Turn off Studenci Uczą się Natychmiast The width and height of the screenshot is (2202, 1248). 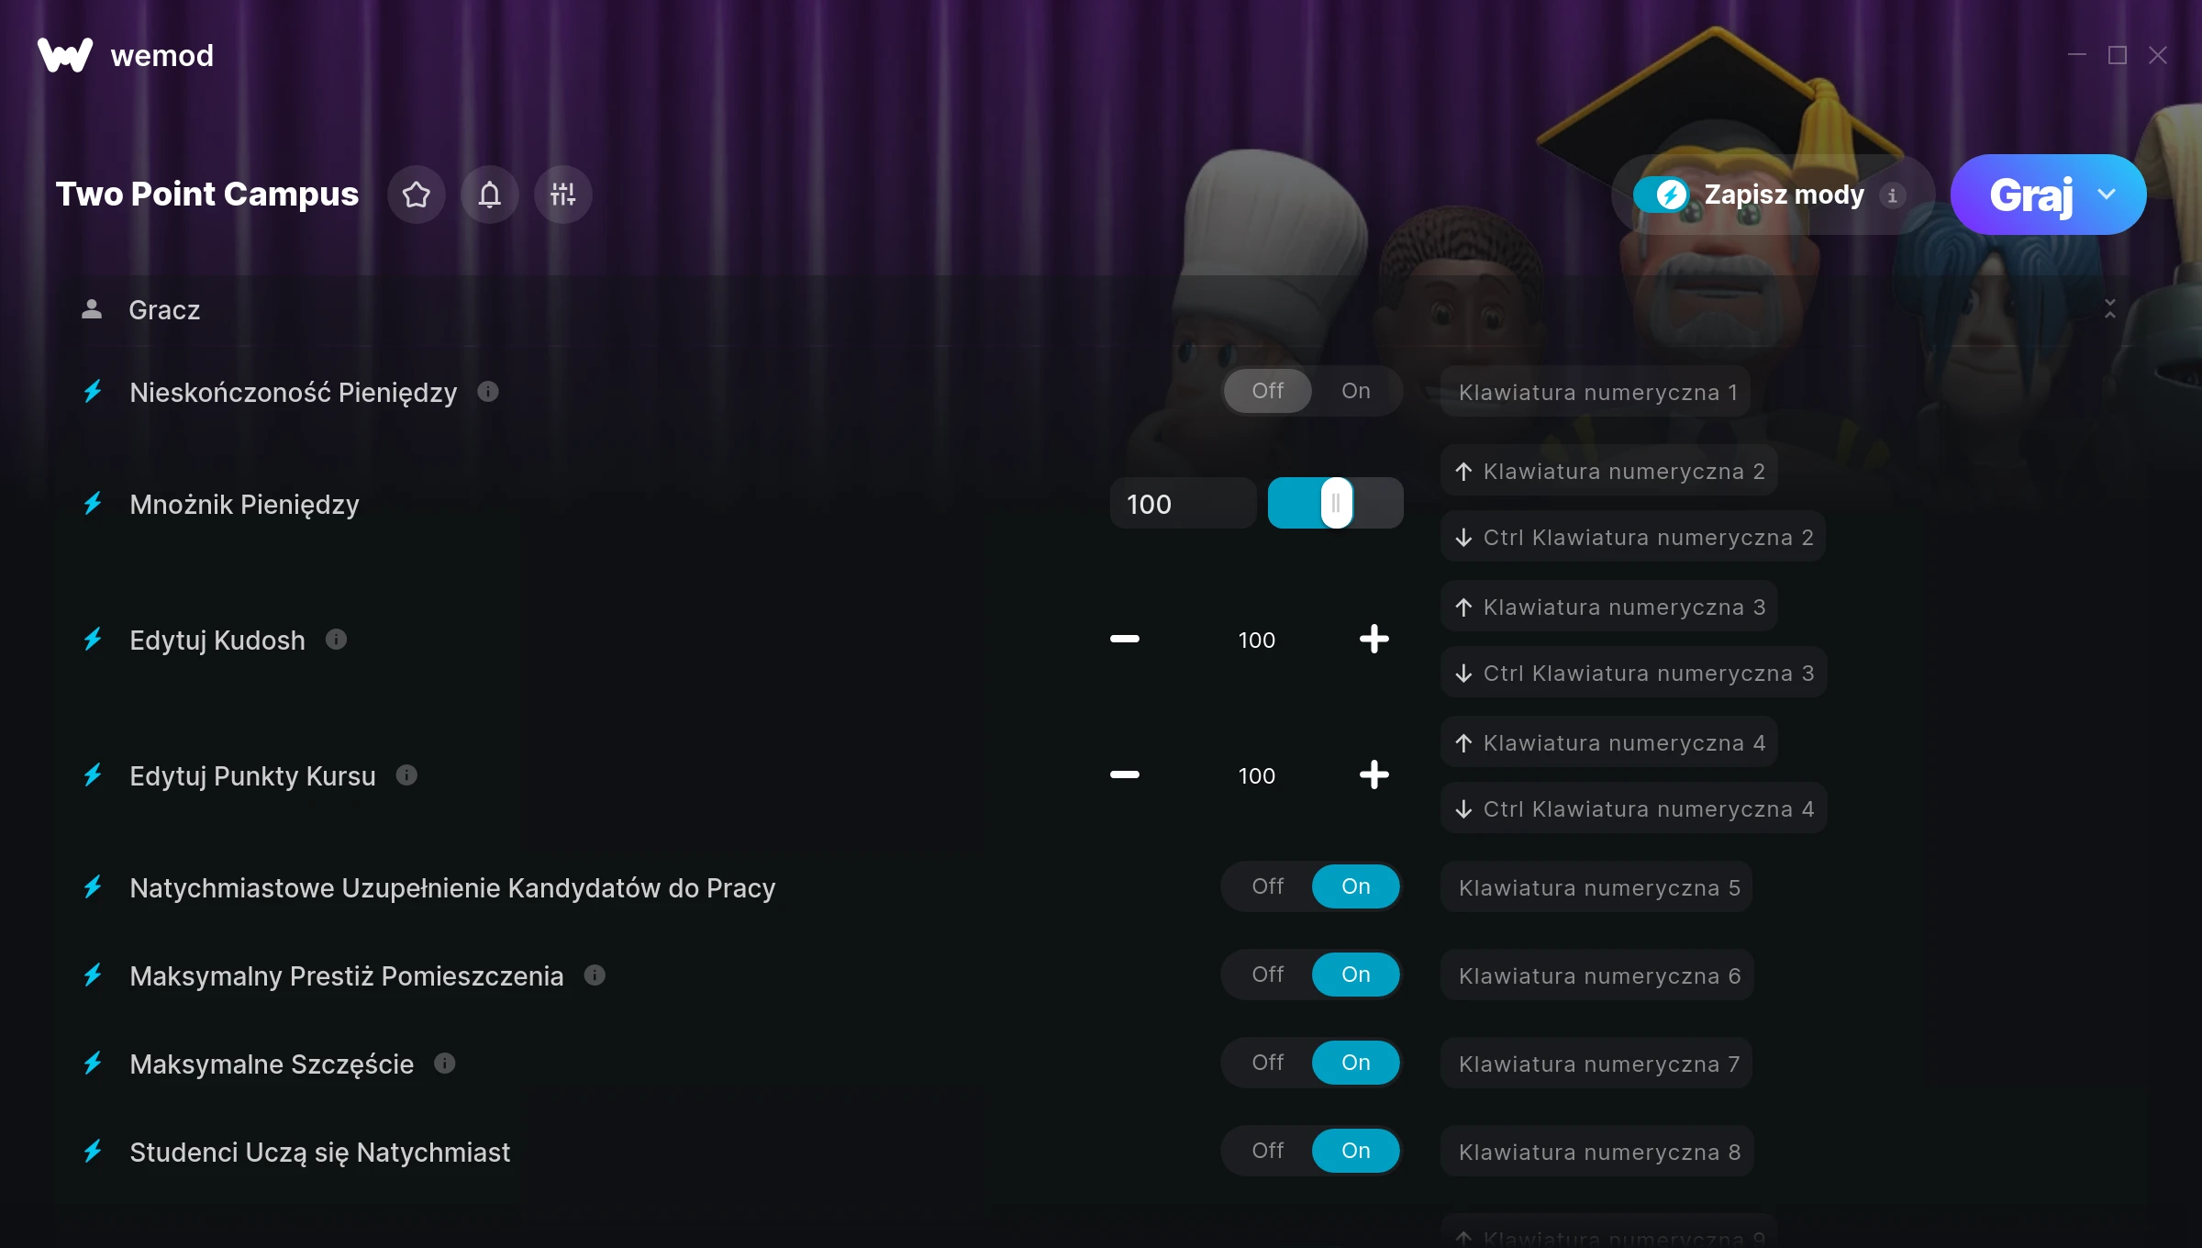[x=1268, y=1151]
